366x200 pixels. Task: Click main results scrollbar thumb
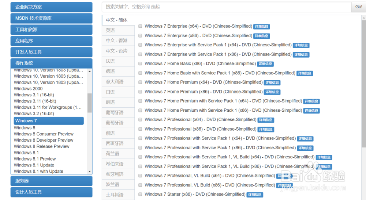pos(364,84)
